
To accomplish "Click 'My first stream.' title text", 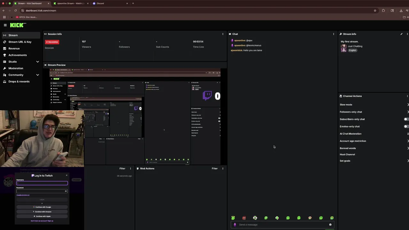I will click(350, 42).
